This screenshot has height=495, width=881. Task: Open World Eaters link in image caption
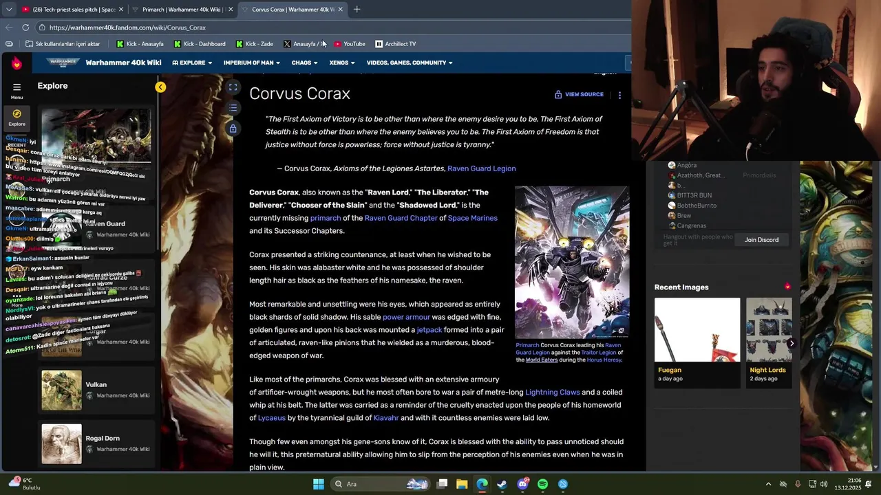pos(542,360)
